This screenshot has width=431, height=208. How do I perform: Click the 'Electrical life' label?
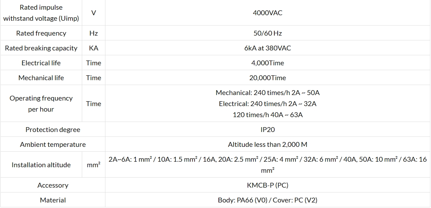click(x=41, y=63)
